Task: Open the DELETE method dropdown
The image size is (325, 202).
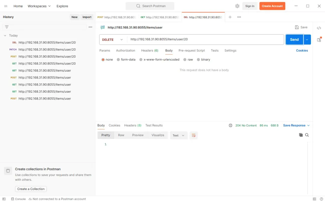Action: [113, 40]
